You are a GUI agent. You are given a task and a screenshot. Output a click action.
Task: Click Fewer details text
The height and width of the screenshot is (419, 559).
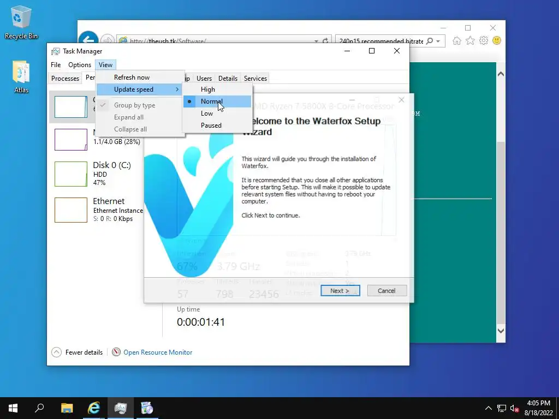point(84,352)
